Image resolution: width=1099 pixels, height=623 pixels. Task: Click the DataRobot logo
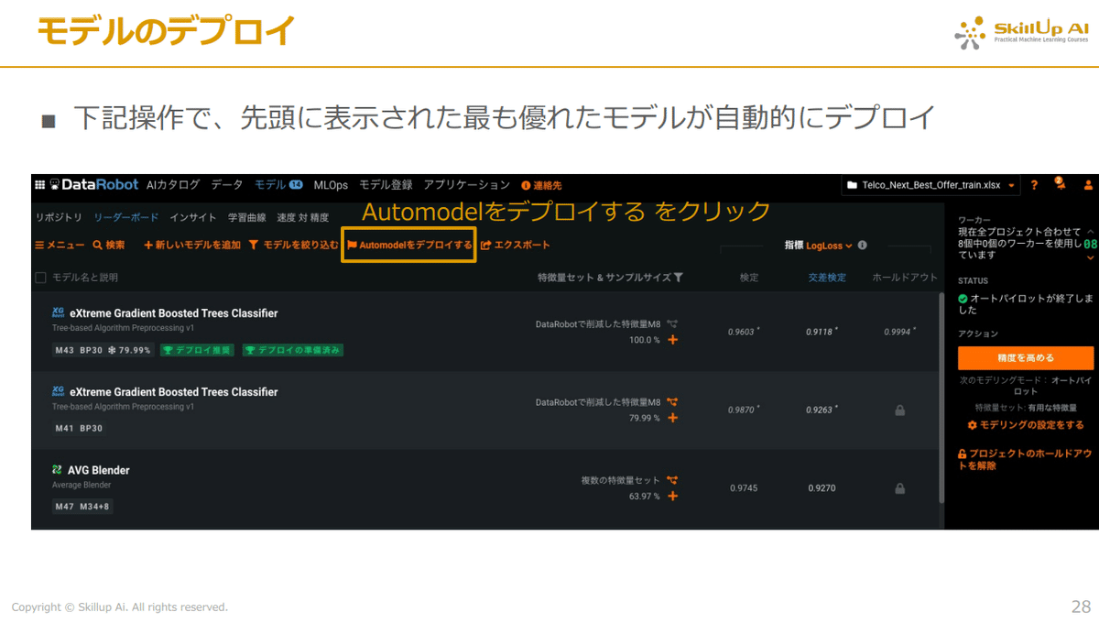pyautogui.click(x=95, y=185)
